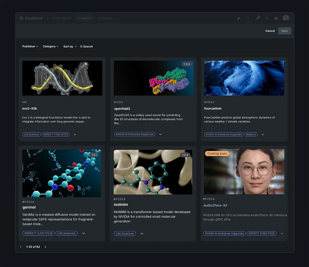The image size is (309, 267).
Task: Select the evo2-40b DNA thumbnail
Action: tap(62, 78)
